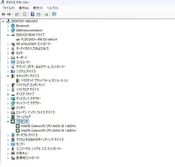
Task: Click the Forward arrow toolbar icon
Action: [x=9, y=14]
